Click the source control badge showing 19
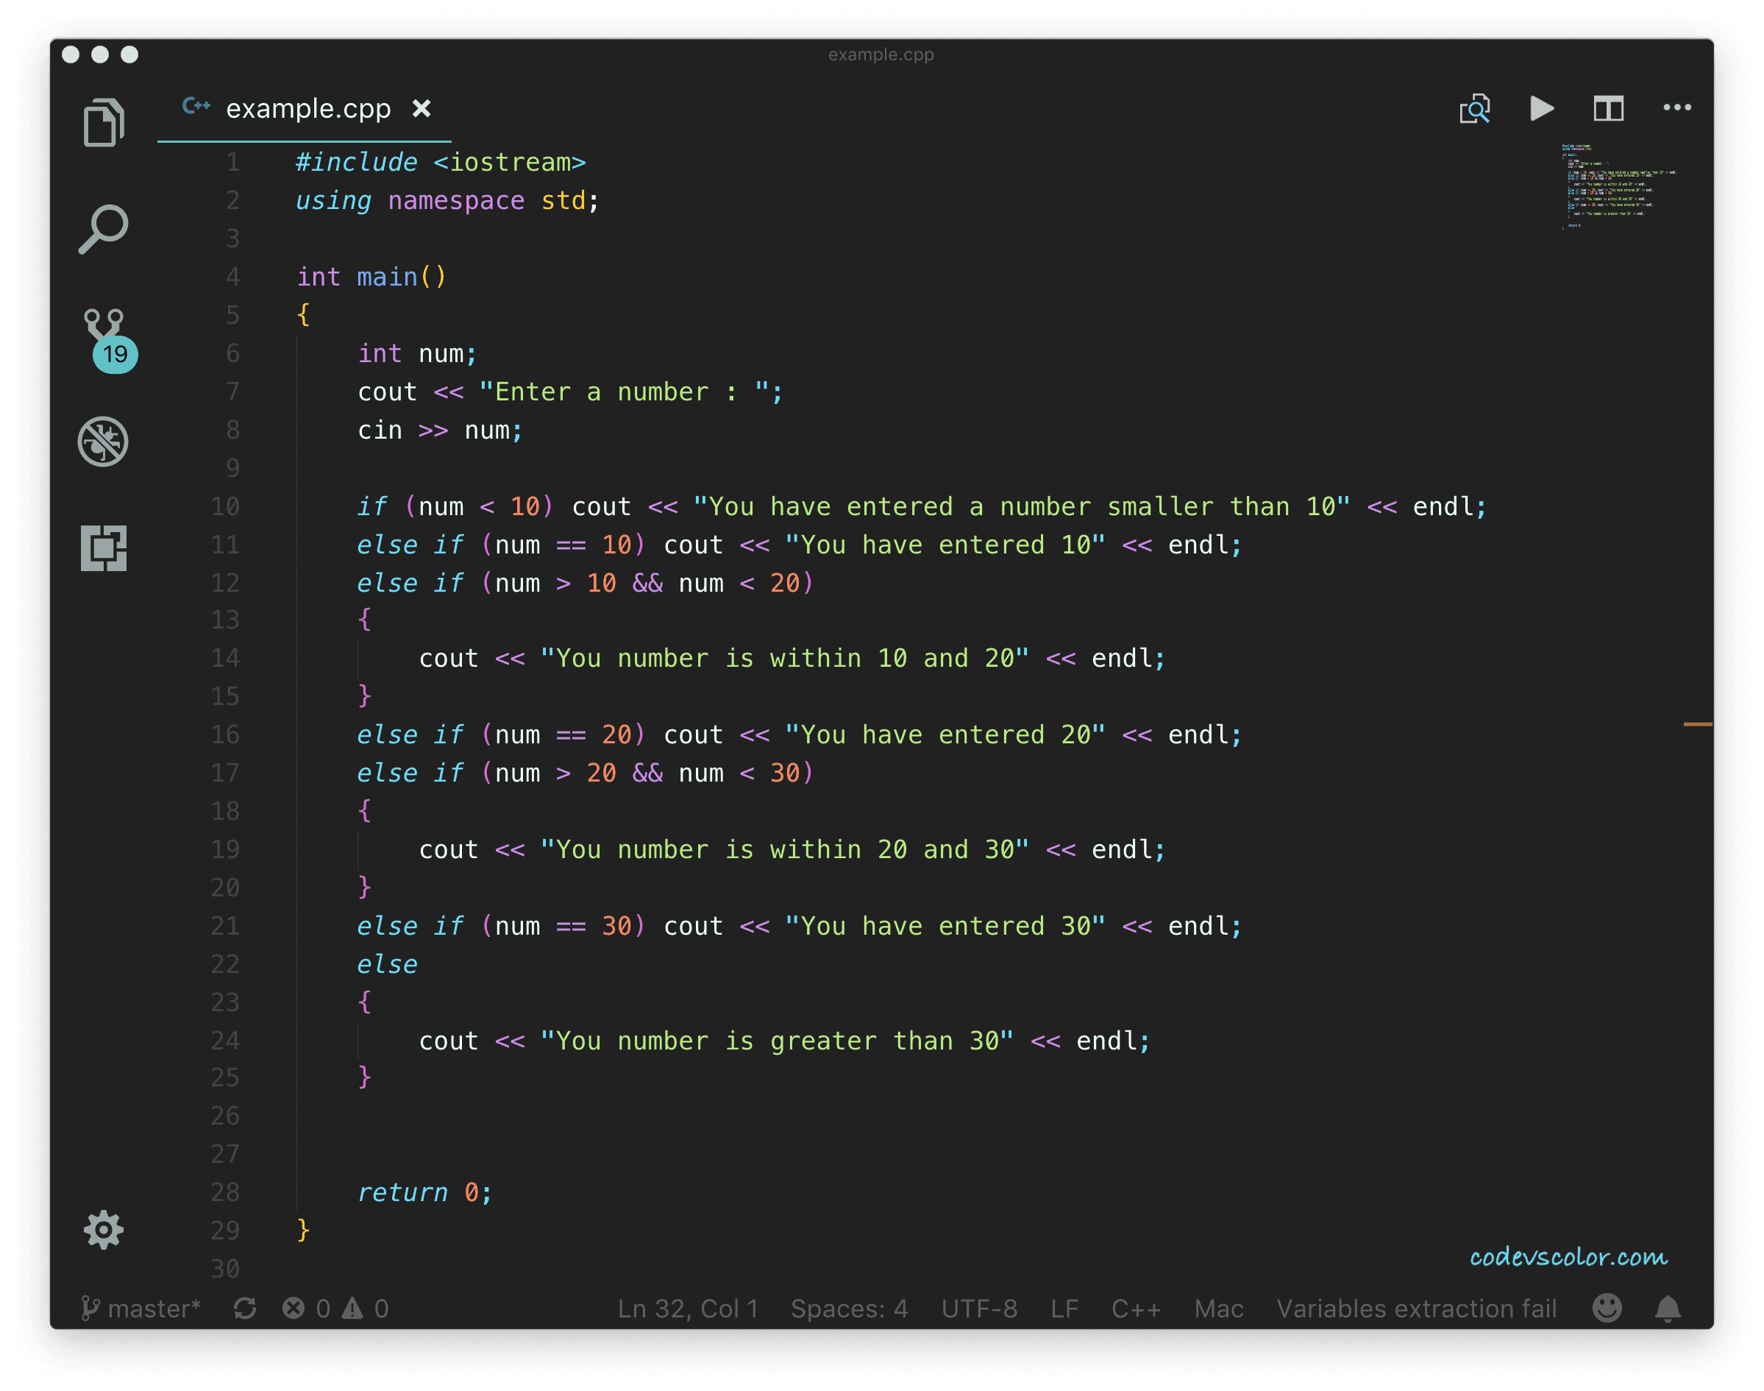Viewport: 1764px width, 1391px height. pyautogui.click(x=116, y=354)
